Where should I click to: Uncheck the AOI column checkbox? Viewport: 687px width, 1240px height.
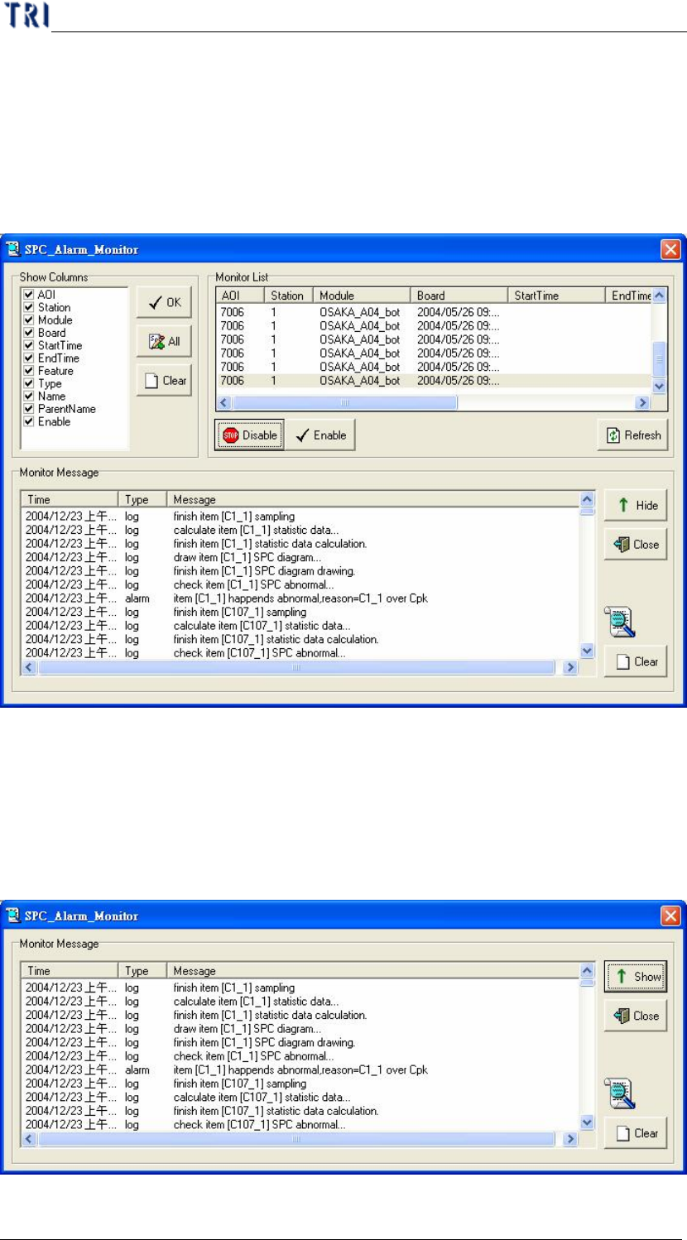[29, 295]
